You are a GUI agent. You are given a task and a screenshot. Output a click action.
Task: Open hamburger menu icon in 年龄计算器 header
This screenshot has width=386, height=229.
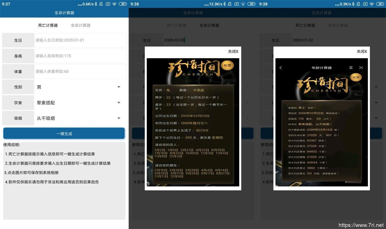tap(351, 68)
